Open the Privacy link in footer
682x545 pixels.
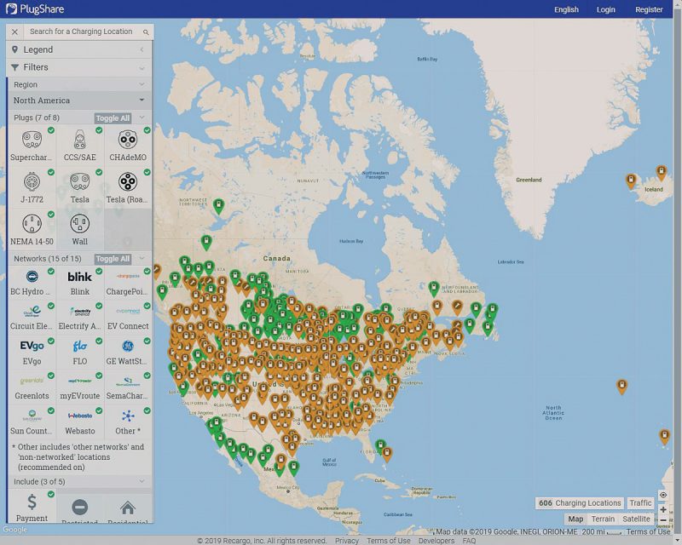(x=347, y=541)
